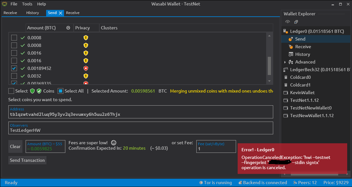Click the eye icon in Wallet Explorer
Screen dimensions: 352x187
288,22
